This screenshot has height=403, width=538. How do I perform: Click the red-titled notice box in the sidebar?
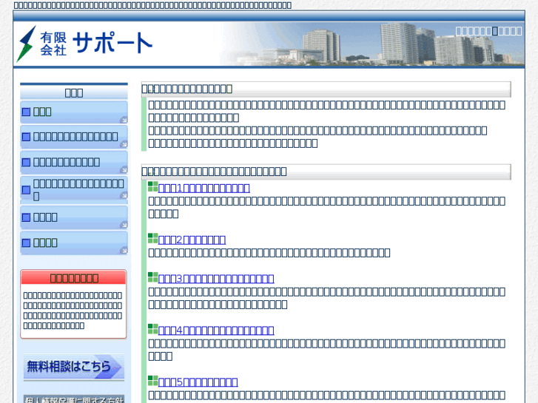(74, 304)
